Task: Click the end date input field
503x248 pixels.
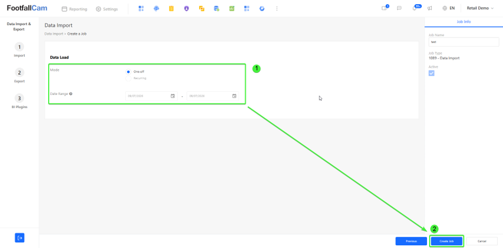Action: 212,96
